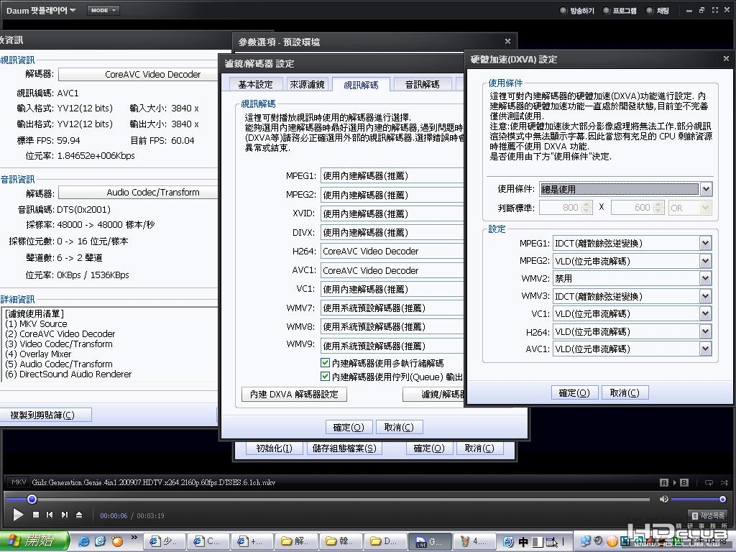
Task: Click the Windows 開始 Start button
Action: coord(34,540)
